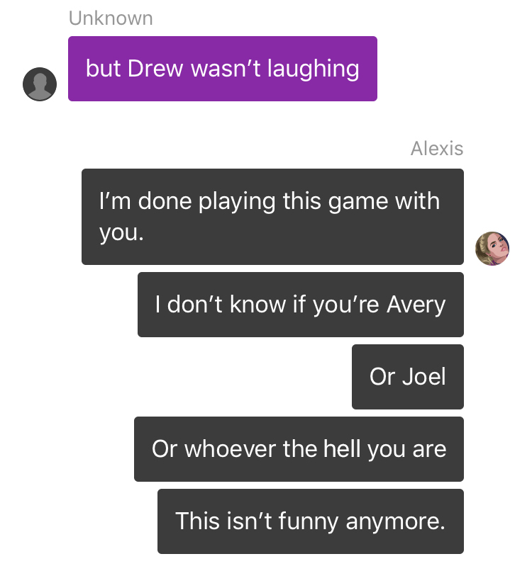Click the Unknown sender's gray silhouette avatar
Viewport: 532px width, 588px height.
[x=40, y=84]
